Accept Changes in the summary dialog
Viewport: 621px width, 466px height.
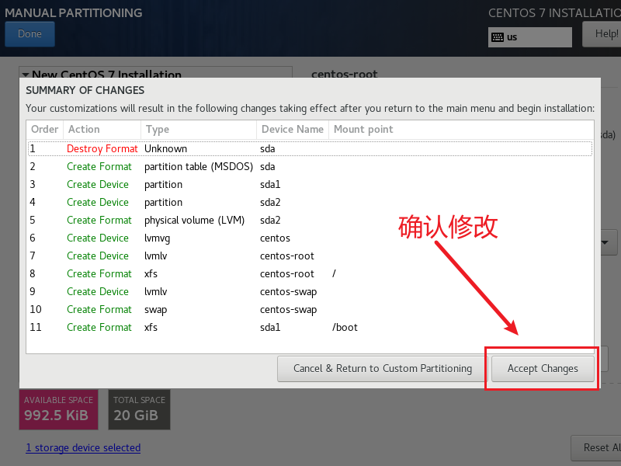543,368
